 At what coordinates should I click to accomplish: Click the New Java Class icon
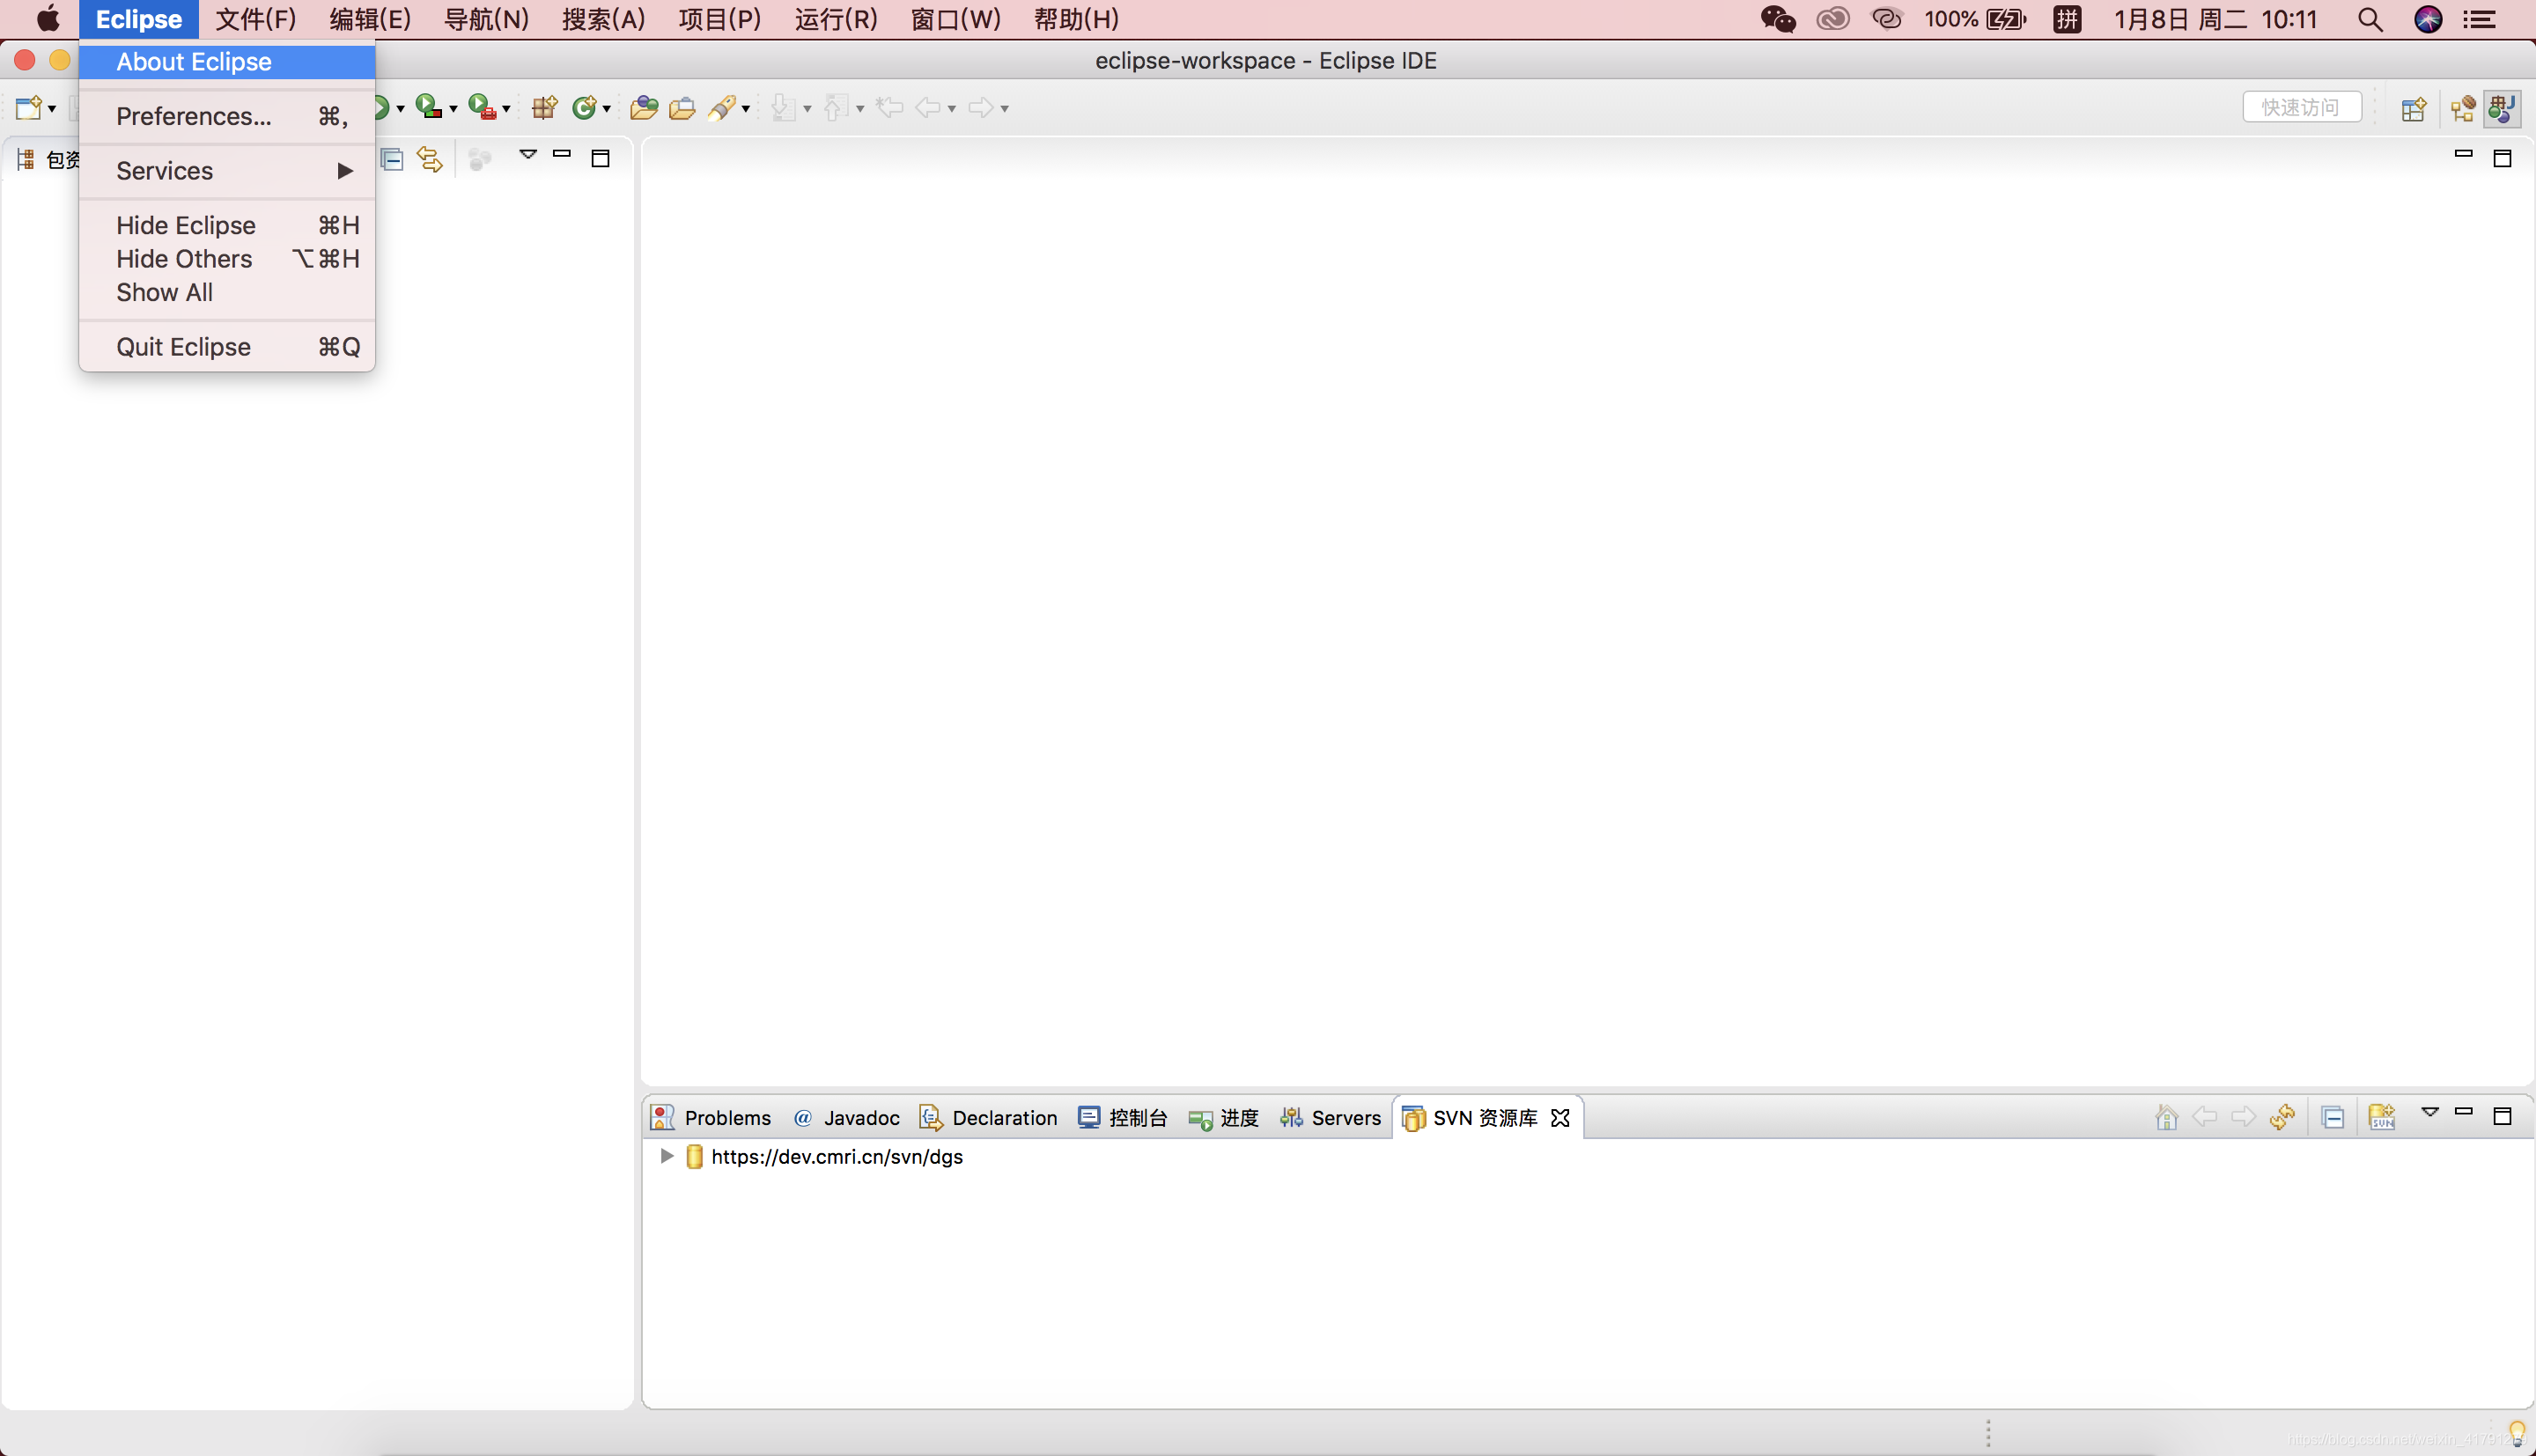[584, 107]
